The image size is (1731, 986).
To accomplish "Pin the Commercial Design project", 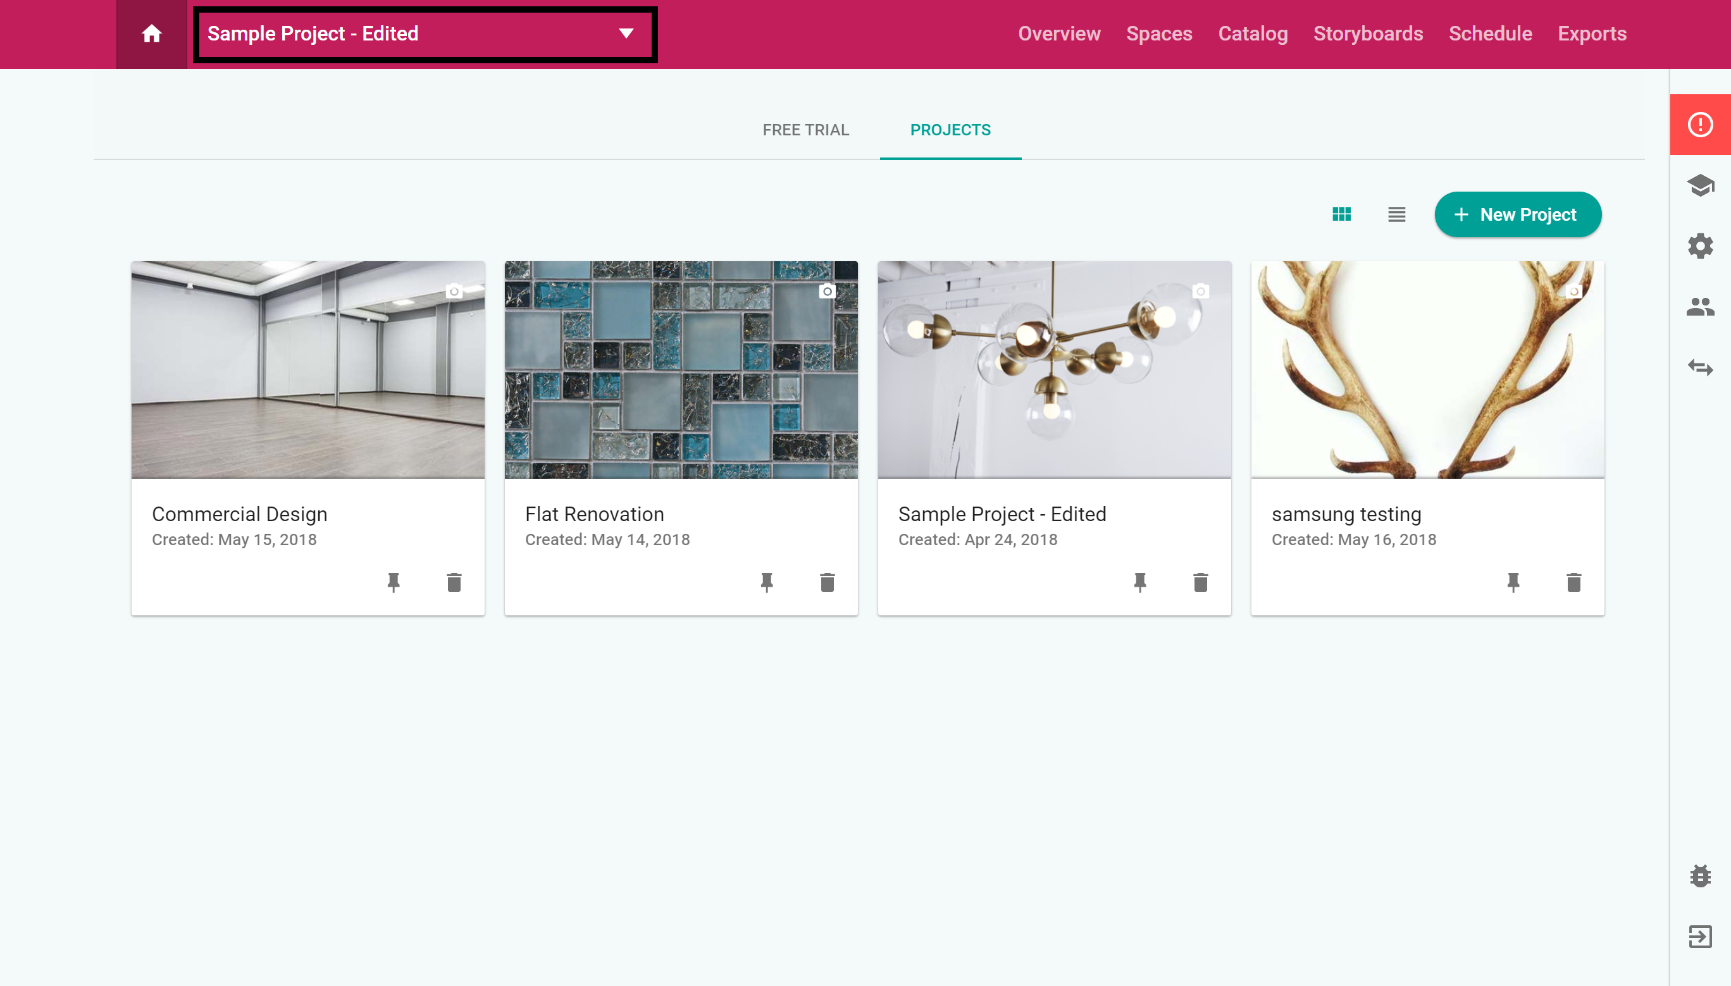I will pyautogui.click(x=394, y=582).
